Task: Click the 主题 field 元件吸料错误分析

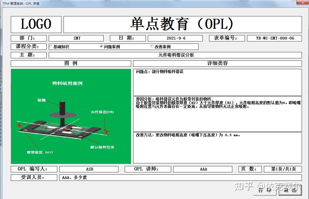Action: (174, 55)
